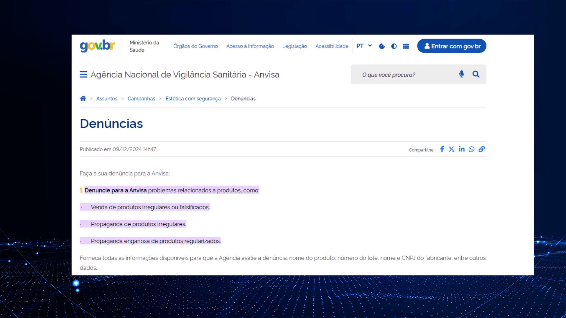
Task: Click the Denúncias page heading
Action: tap(111, 124)
